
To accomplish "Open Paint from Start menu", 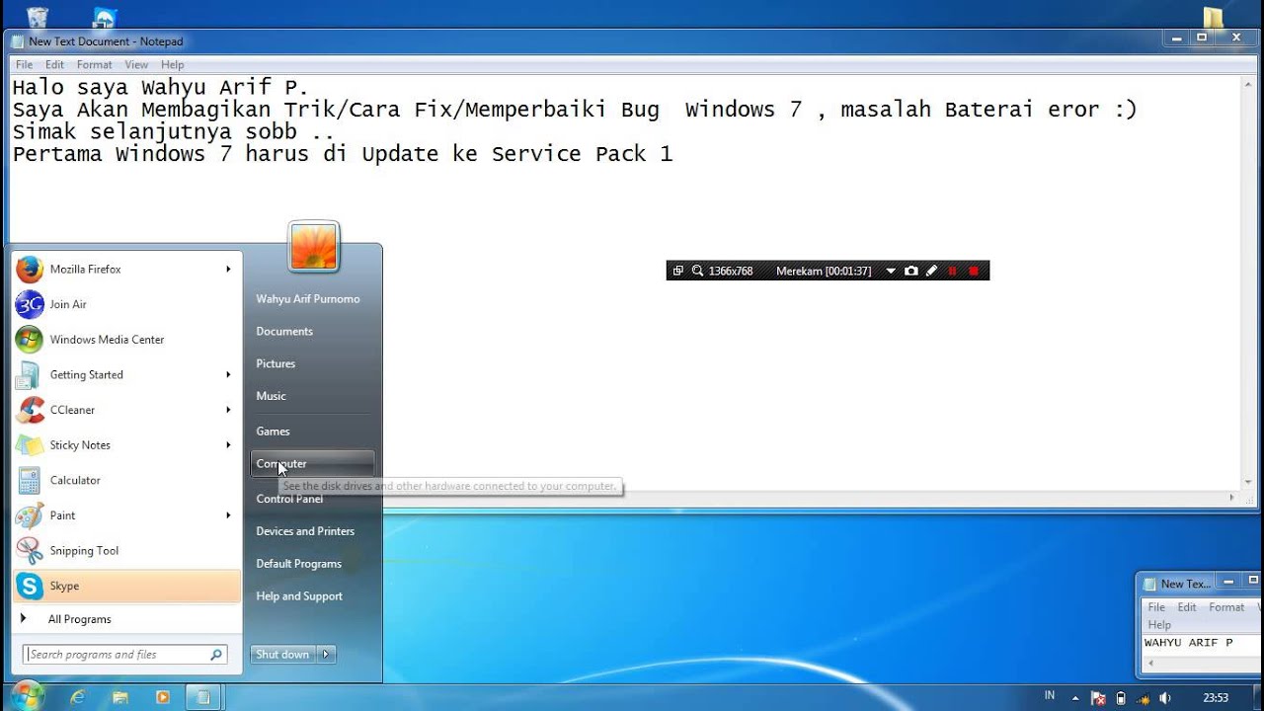I will pyautogui.click(x=126, y=515).
